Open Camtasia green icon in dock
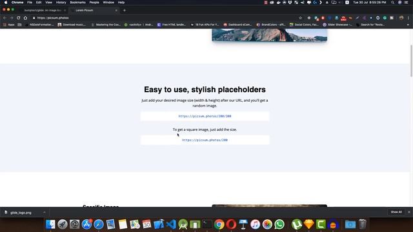This screenshot has height=232, width=413. 321,224
